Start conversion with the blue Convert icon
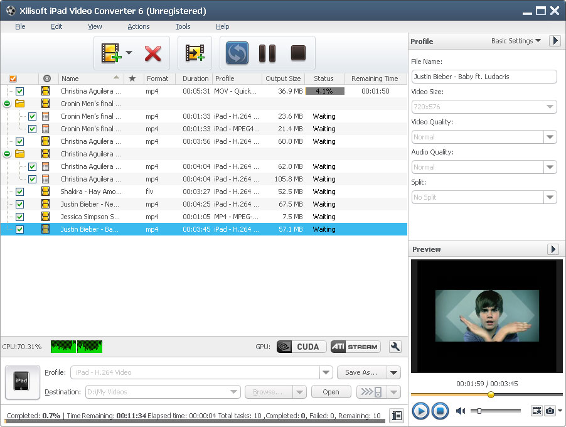The height and width of the screenshot is (427, 566). pos(237,54)
